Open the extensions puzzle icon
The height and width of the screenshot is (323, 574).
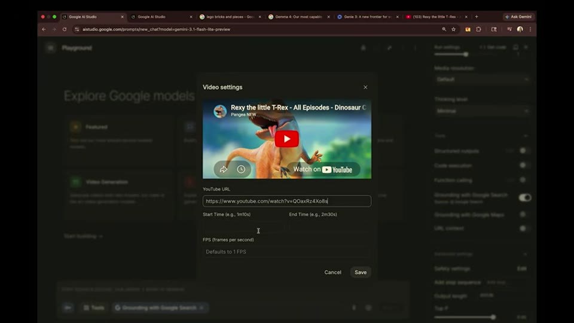(478, 29)
